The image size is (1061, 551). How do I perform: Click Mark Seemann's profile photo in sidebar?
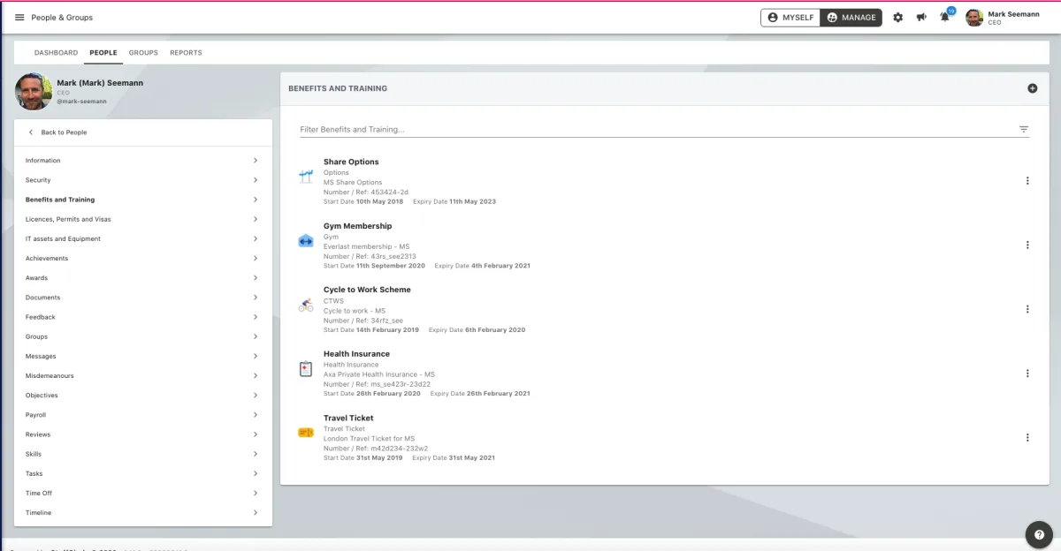click(x=33, y=91)
